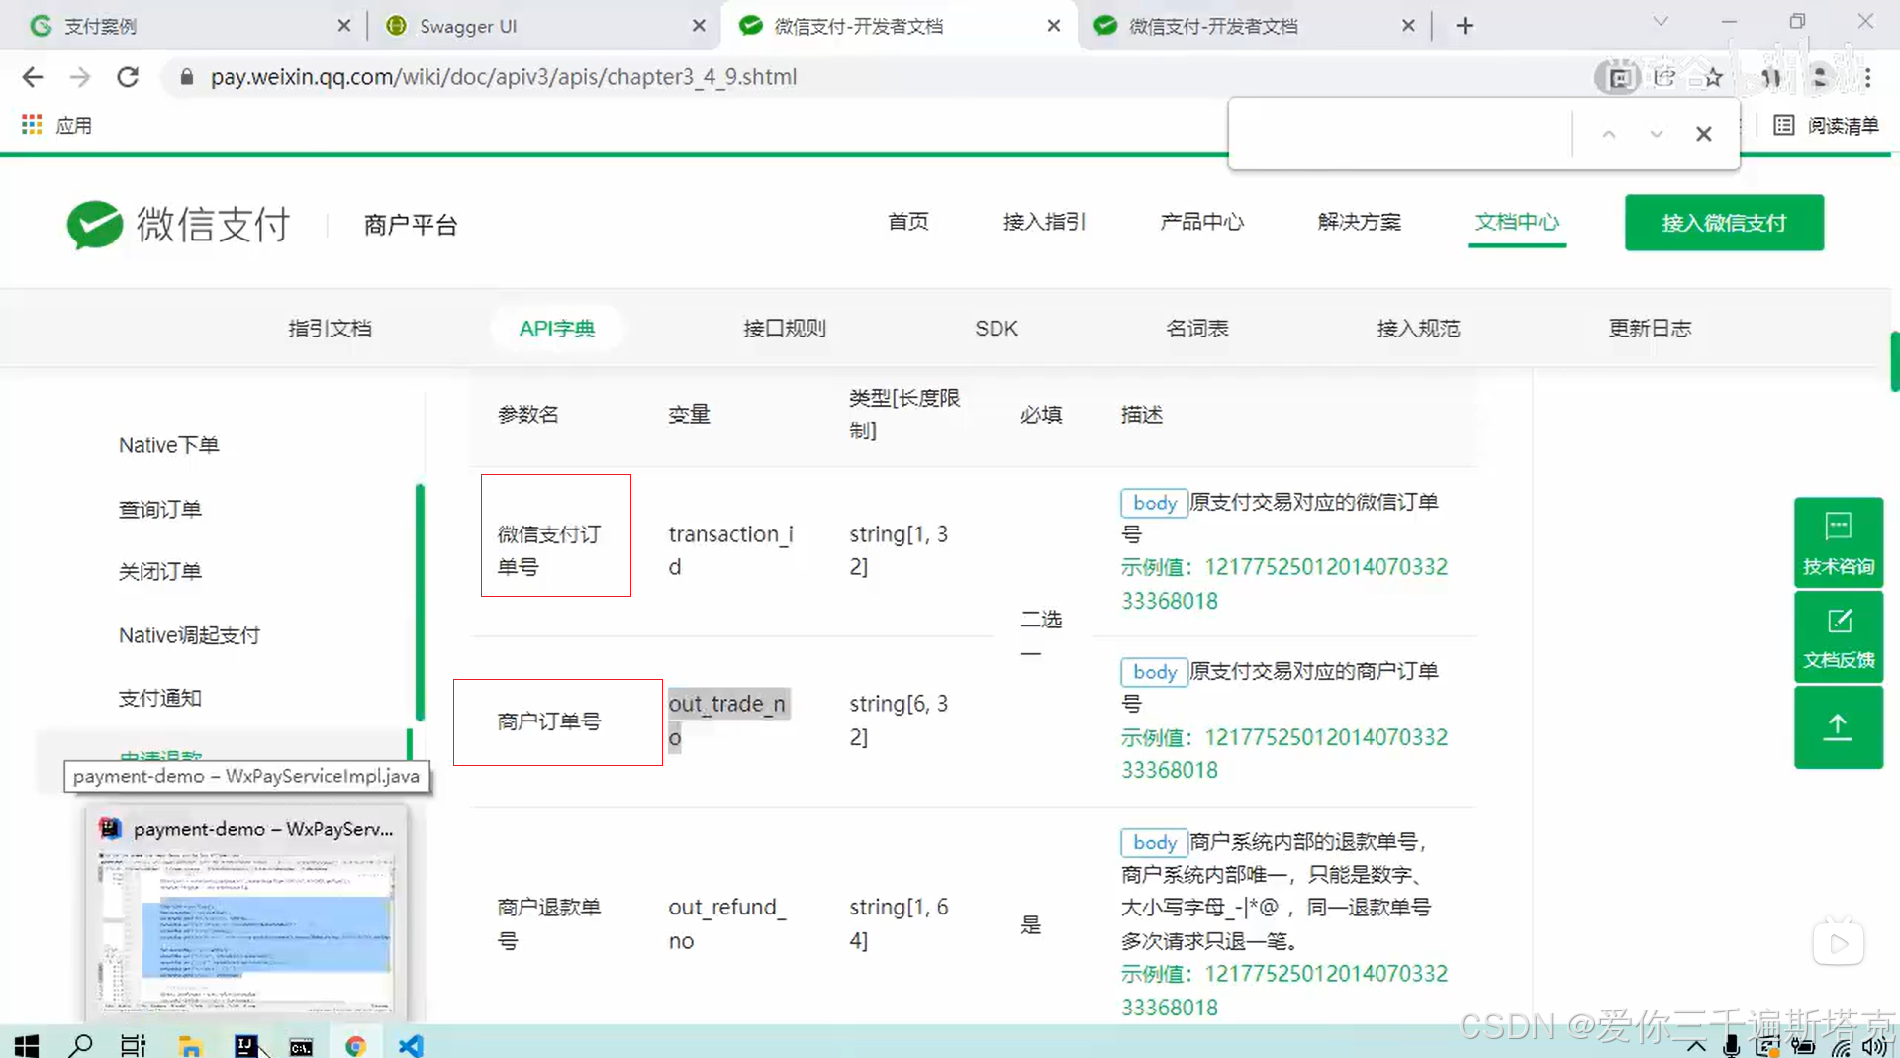1900x1058 pixels.
Task: Open the 文档中心 nav item
Action: click(x=1516, y=222)
